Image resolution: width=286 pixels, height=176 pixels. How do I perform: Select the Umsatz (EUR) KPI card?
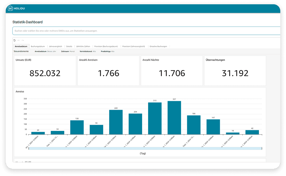45,71
